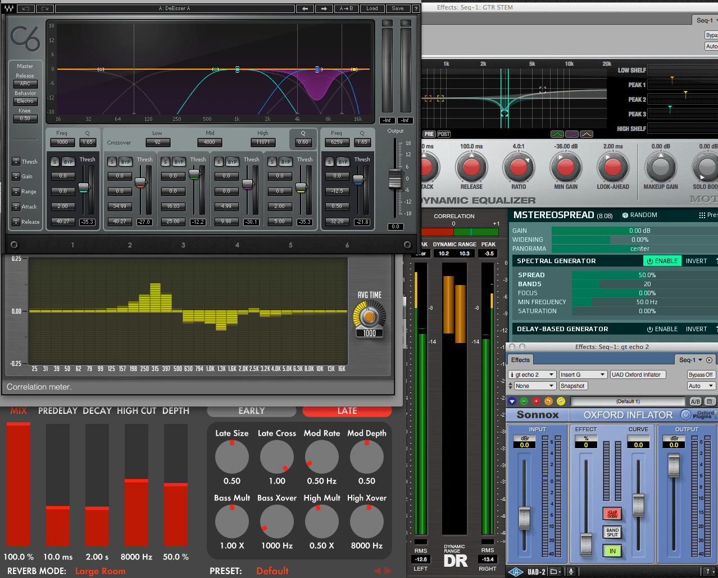This screenshot has height=578, width=718.
Task: Click the Save button in the Waves toolbar
Action: click(397, 8)
